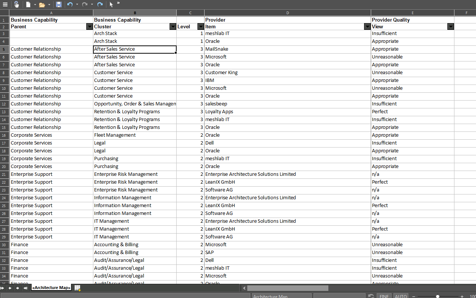Click the blue Repeat arrow icon
The width and height of the screenshot is (476, 298).
pos(100,4)
